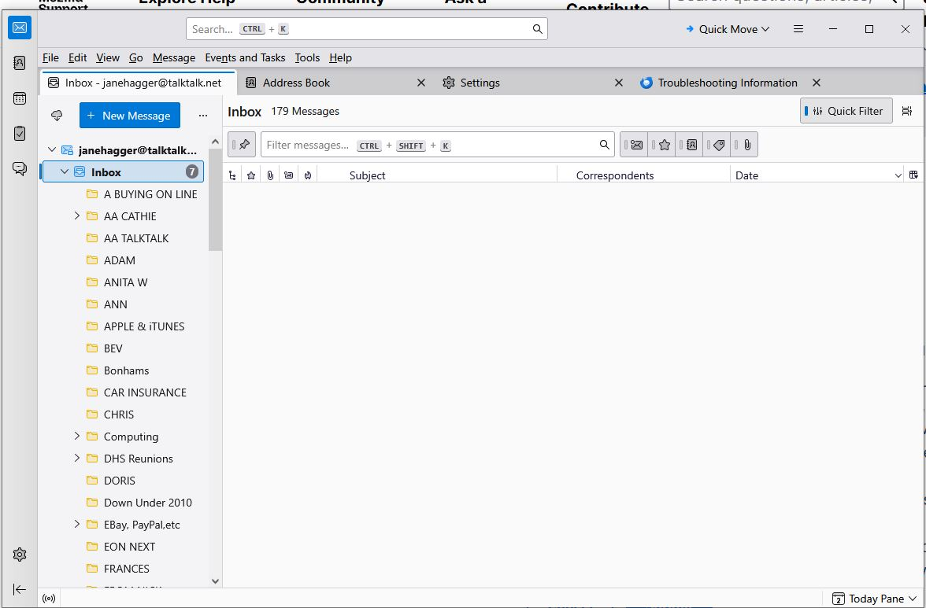Toggle Unread messages quick filter
Screen dimensions: 926x608
point(635,145)
